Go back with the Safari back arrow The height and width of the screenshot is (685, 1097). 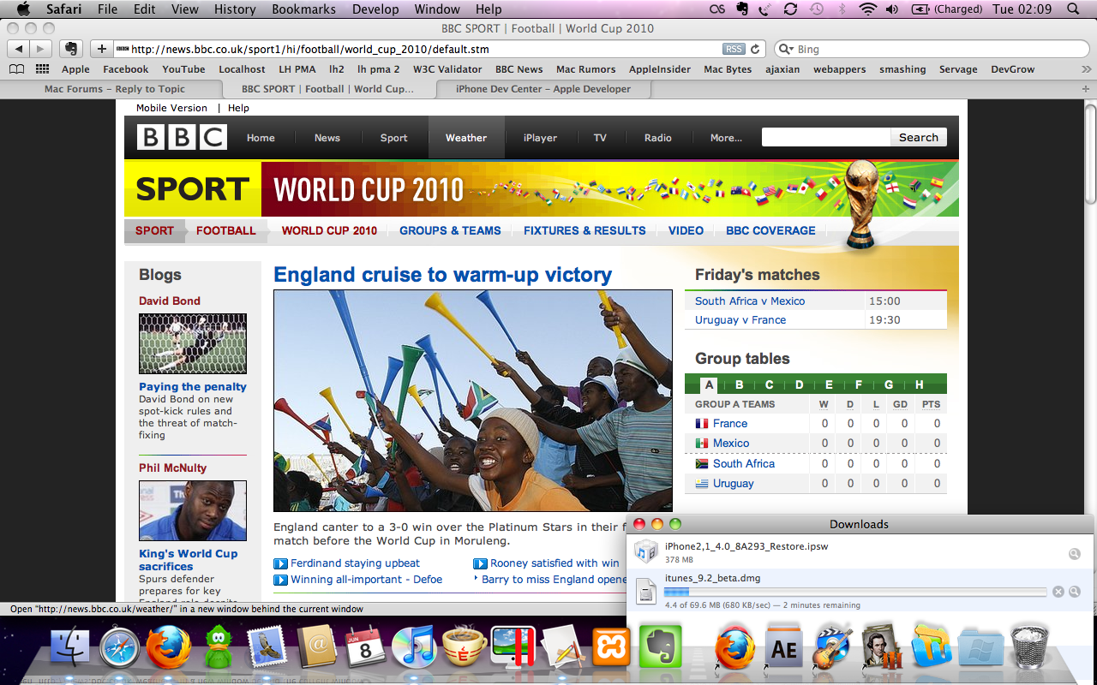(20, 49)
